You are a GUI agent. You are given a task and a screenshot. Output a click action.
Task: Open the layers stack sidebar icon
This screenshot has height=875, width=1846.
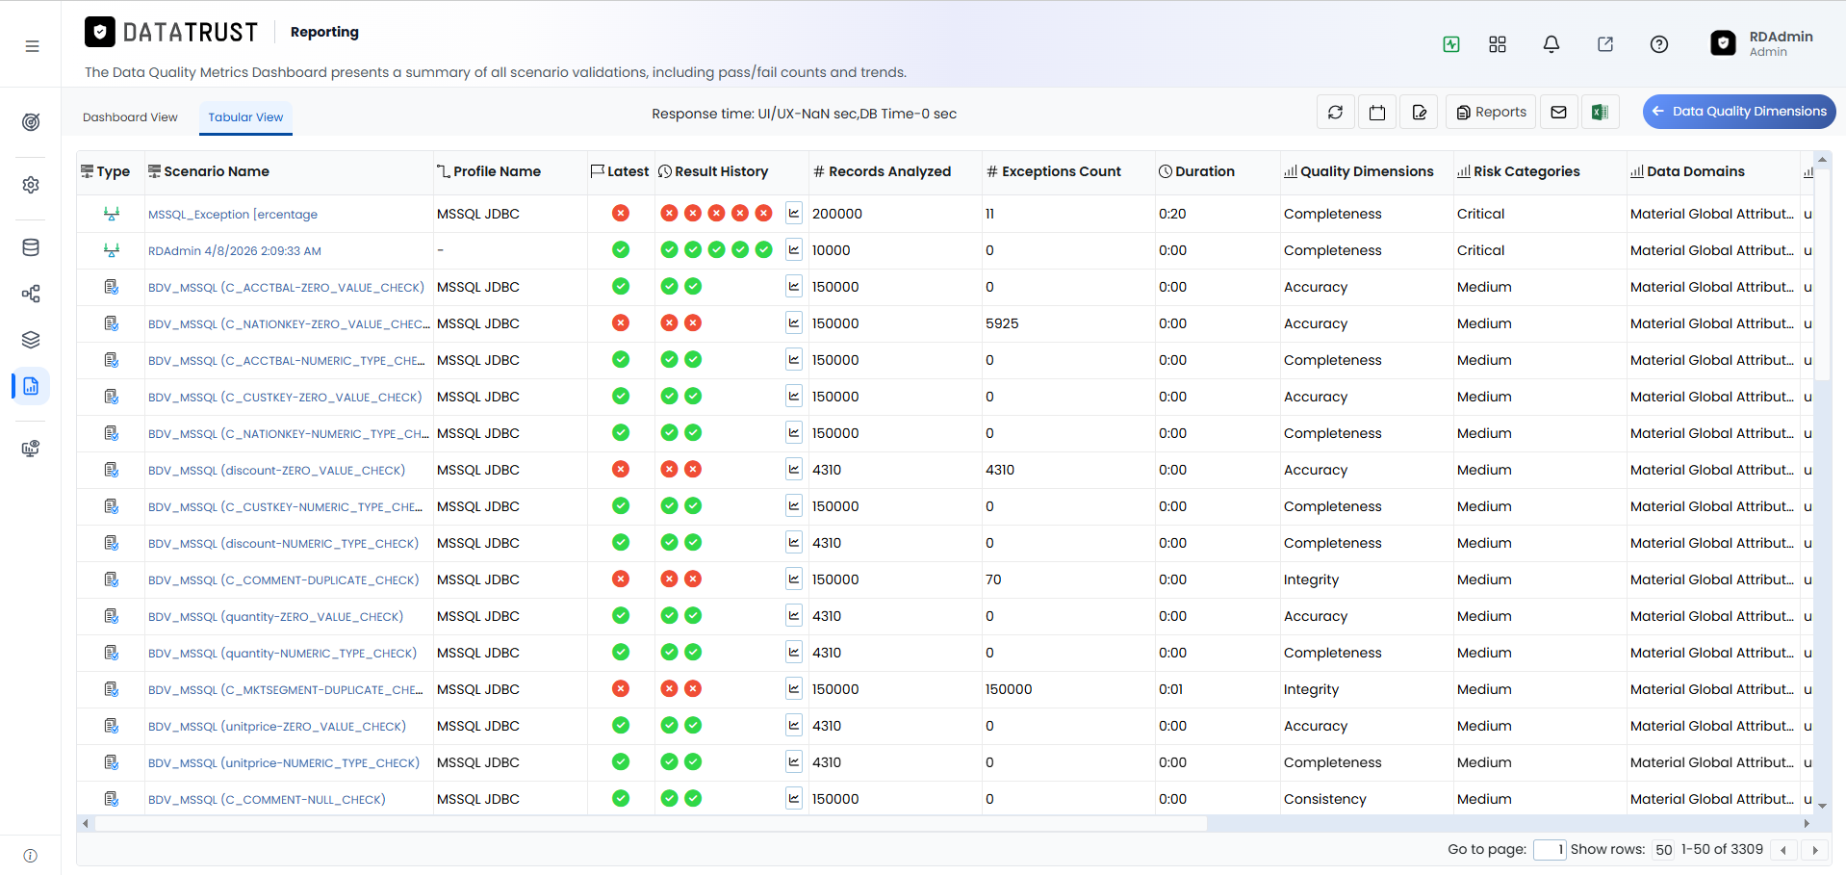[x=31, y=340]
